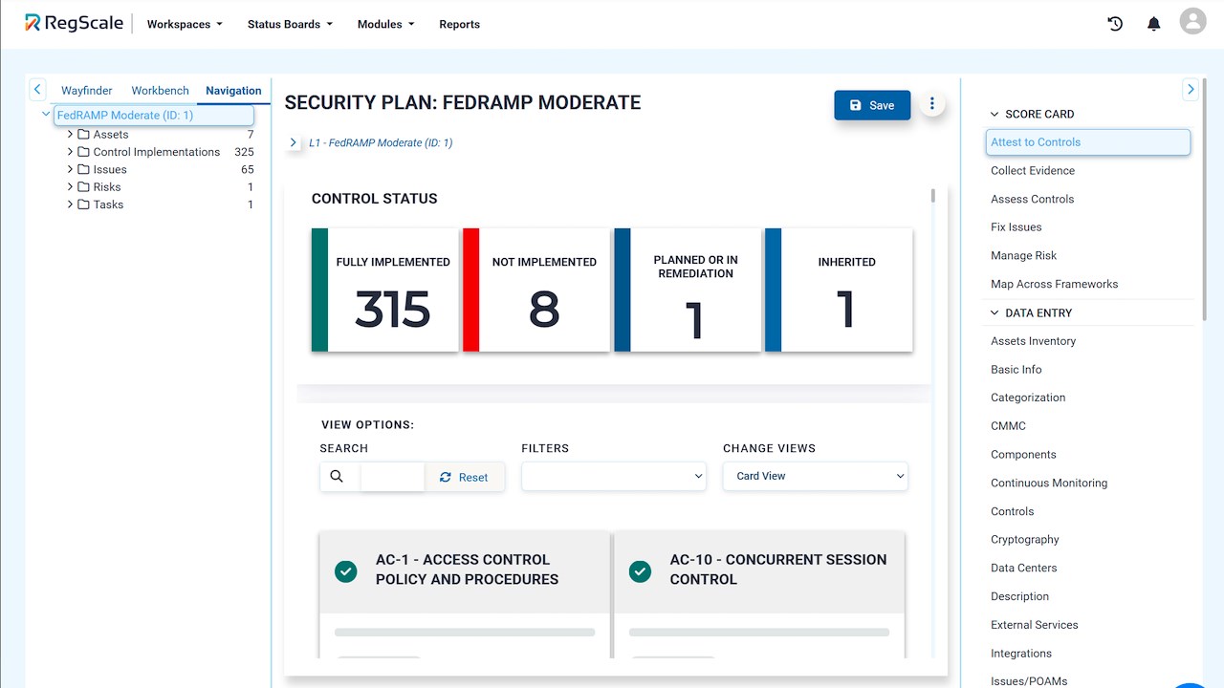This screenshot has height=688, width=1224.
Task: Click the search text field
Action: coord(392,476)
